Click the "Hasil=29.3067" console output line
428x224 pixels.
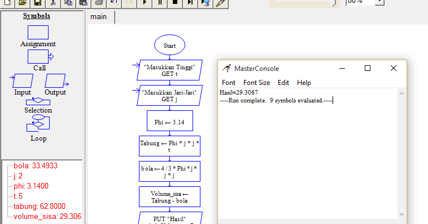(239, 92)
